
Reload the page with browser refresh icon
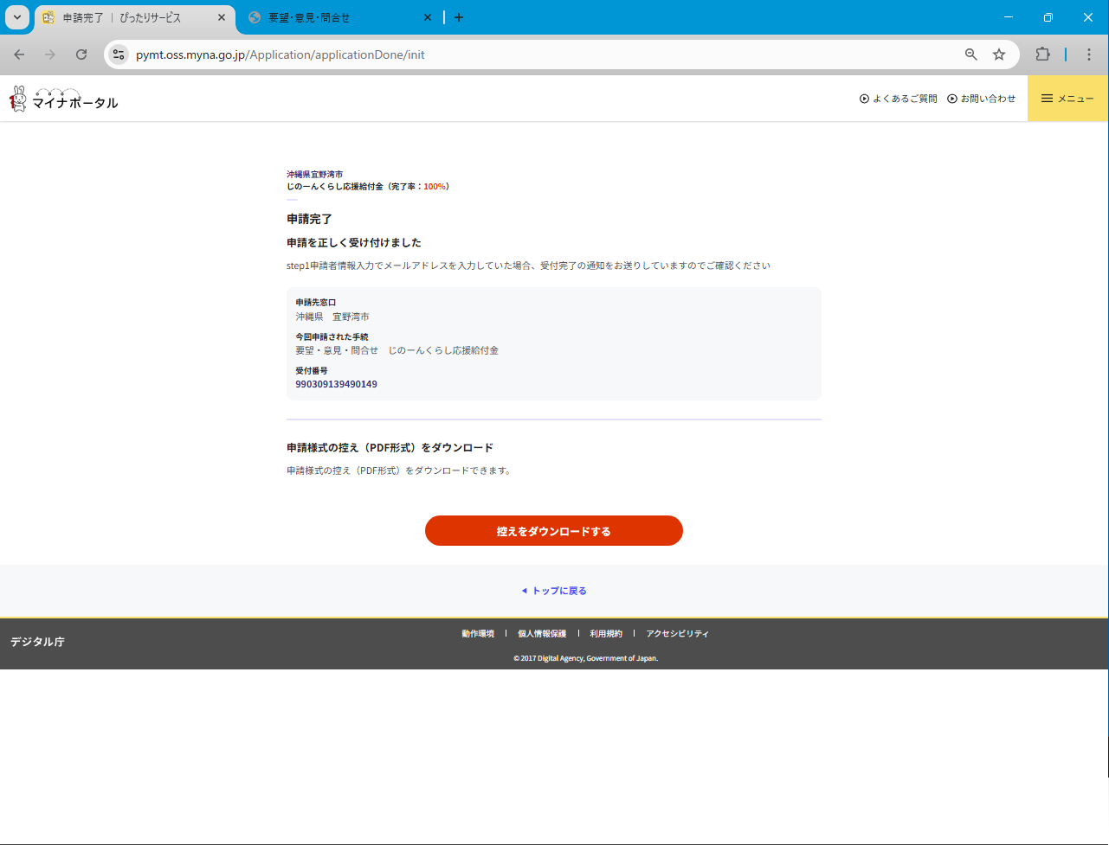click(81, 54)
